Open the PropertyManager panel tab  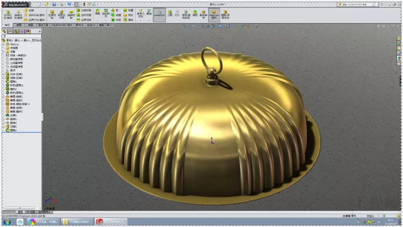click(x=10, y=32)
